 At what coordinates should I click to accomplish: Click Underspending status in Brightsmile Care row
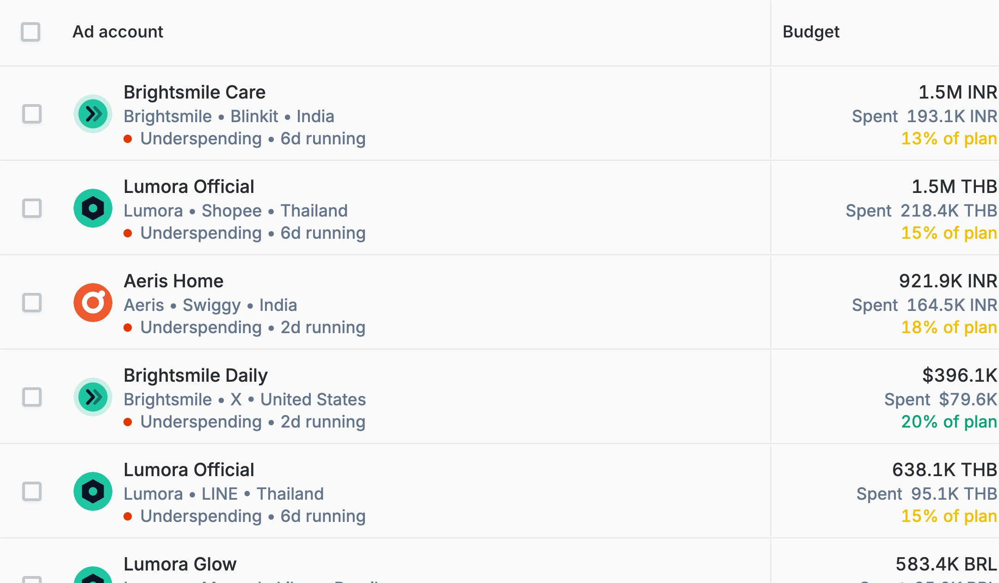[x=201, y=139]
